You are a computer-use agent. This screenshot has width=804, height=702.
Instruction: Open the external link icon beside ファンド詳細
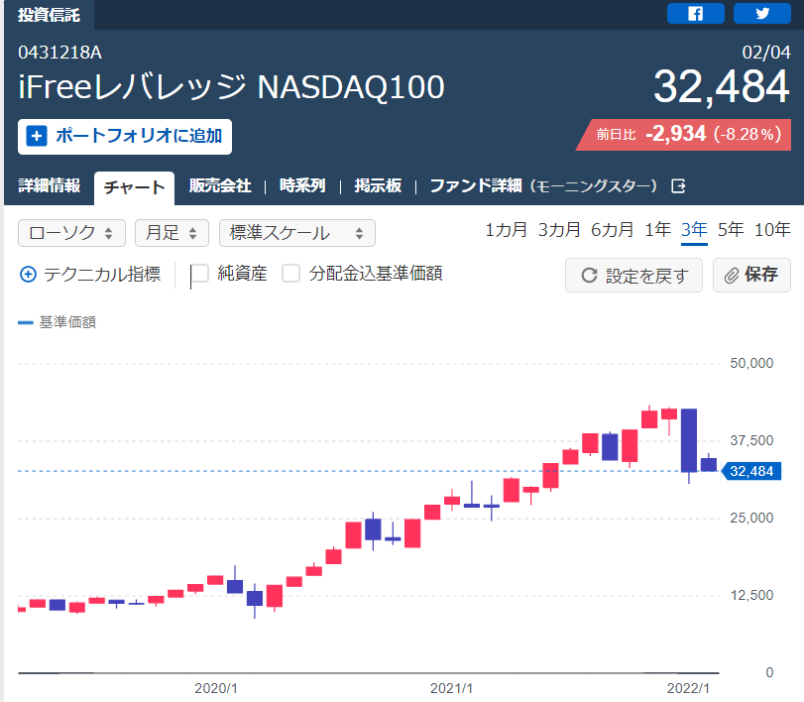pos(678,186)
